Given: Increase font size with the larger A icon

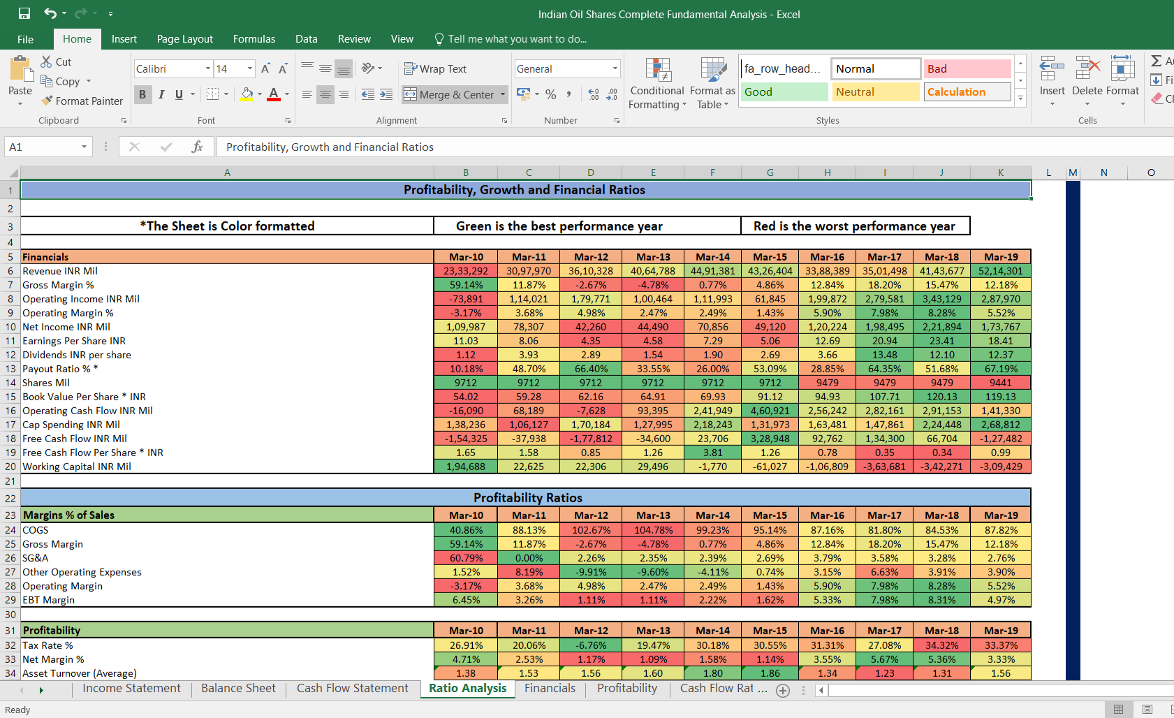Looking at the screenshot, I should (265, 68).
